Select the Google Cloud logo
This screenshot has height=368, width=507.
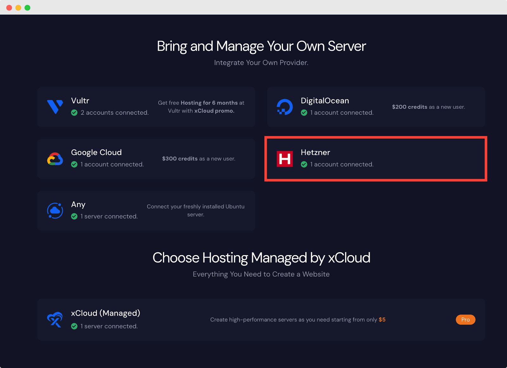[55, 159]
